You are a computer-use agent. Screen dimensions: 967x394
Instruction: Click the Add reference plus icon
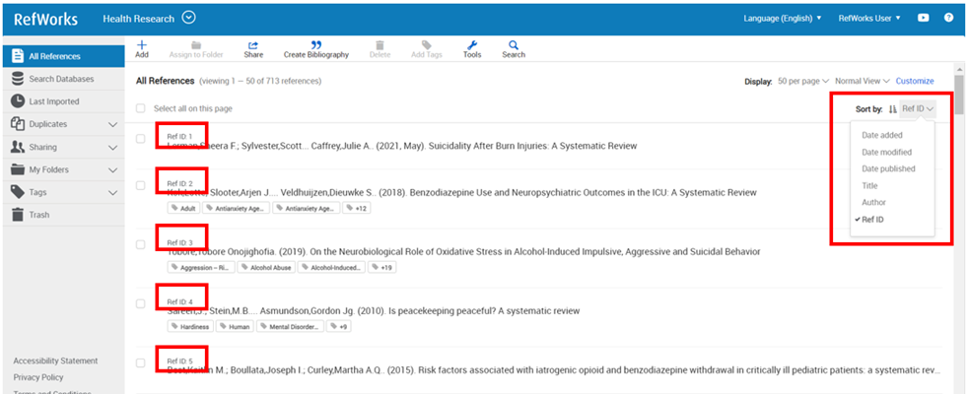coord(142,45)
